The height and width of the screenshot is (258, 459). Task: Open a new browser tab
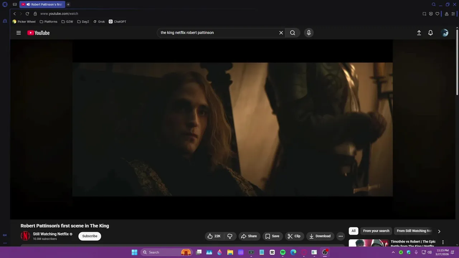coord(68,4)
